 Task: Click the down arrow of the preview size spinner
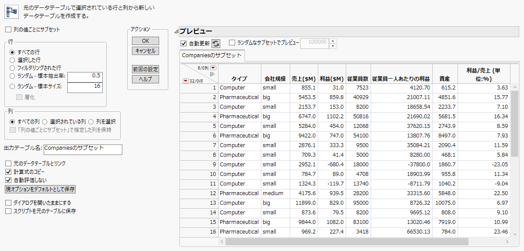tap(333, 46)
